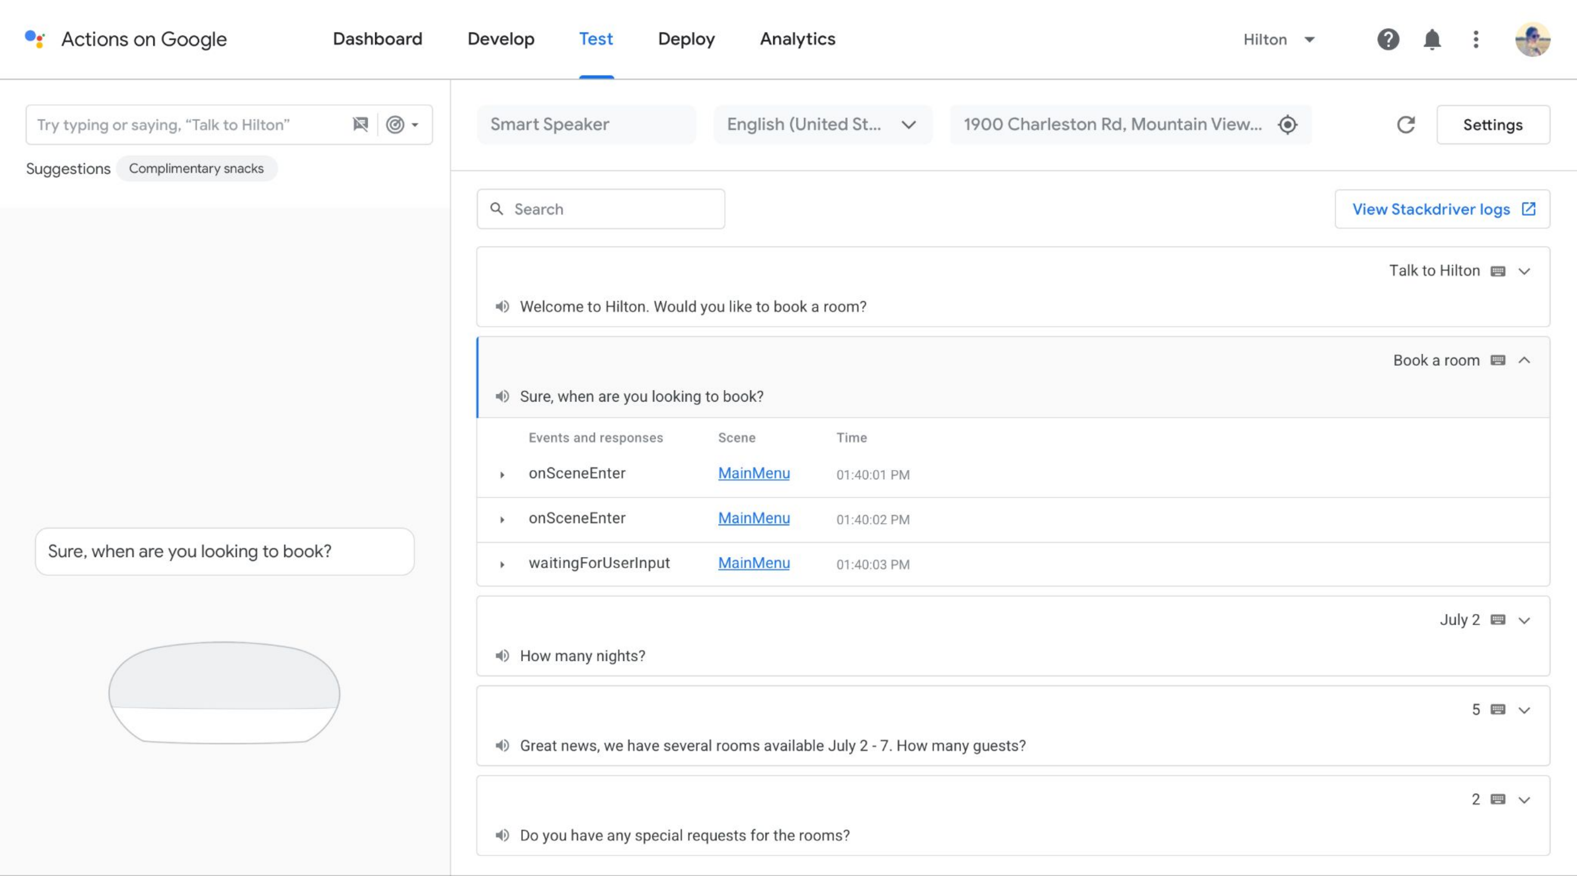Click the 1900 Charleston Rd address field

tap(1130, 124)
